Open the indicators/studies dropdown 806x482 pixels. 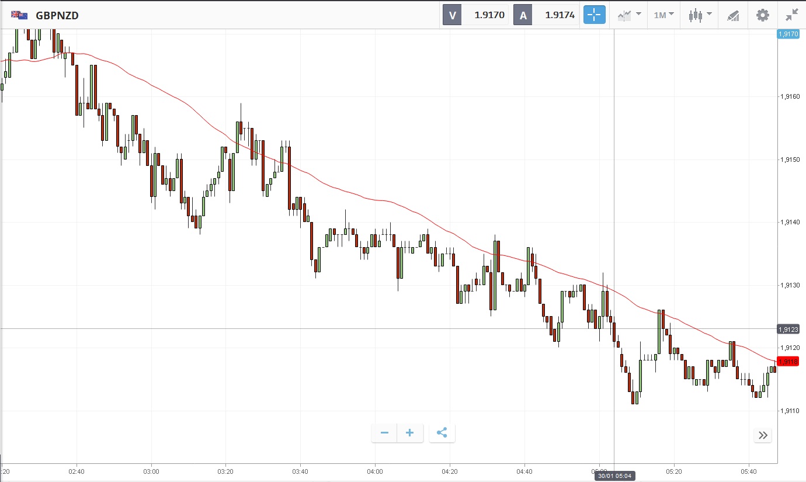point(629,15)
